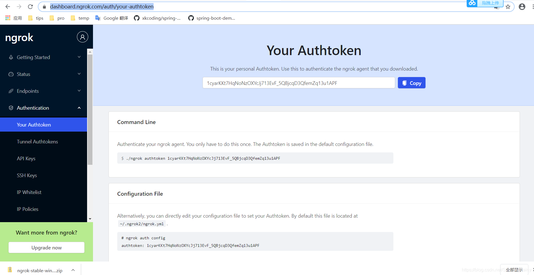Expand the Status menu chevron
The width and height of the screenshot is (534, 275).
(x=79, y=74)
